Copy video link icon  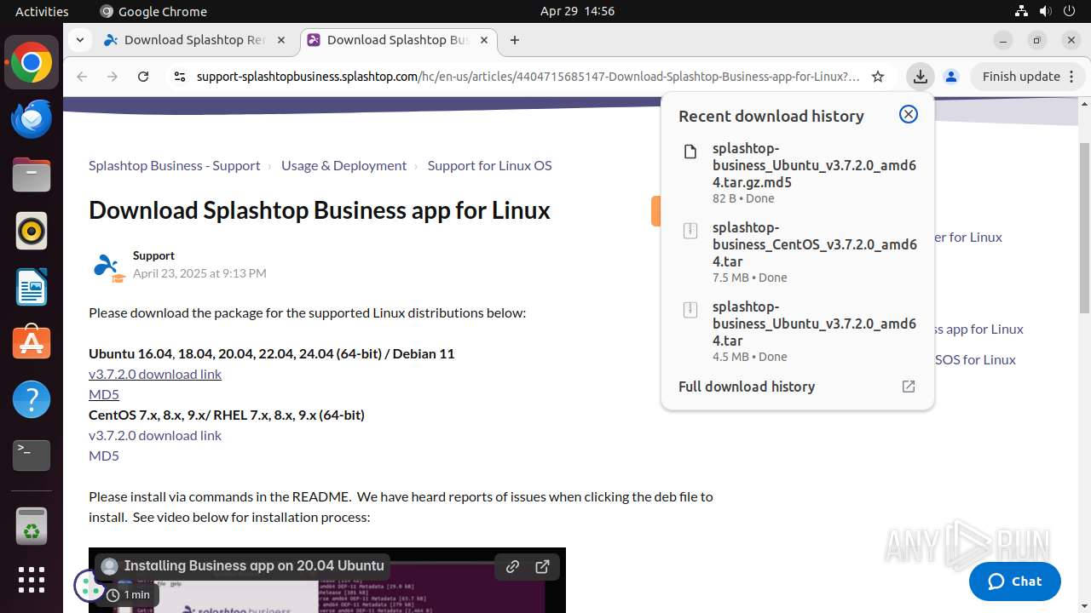click(x=512, y=566)
